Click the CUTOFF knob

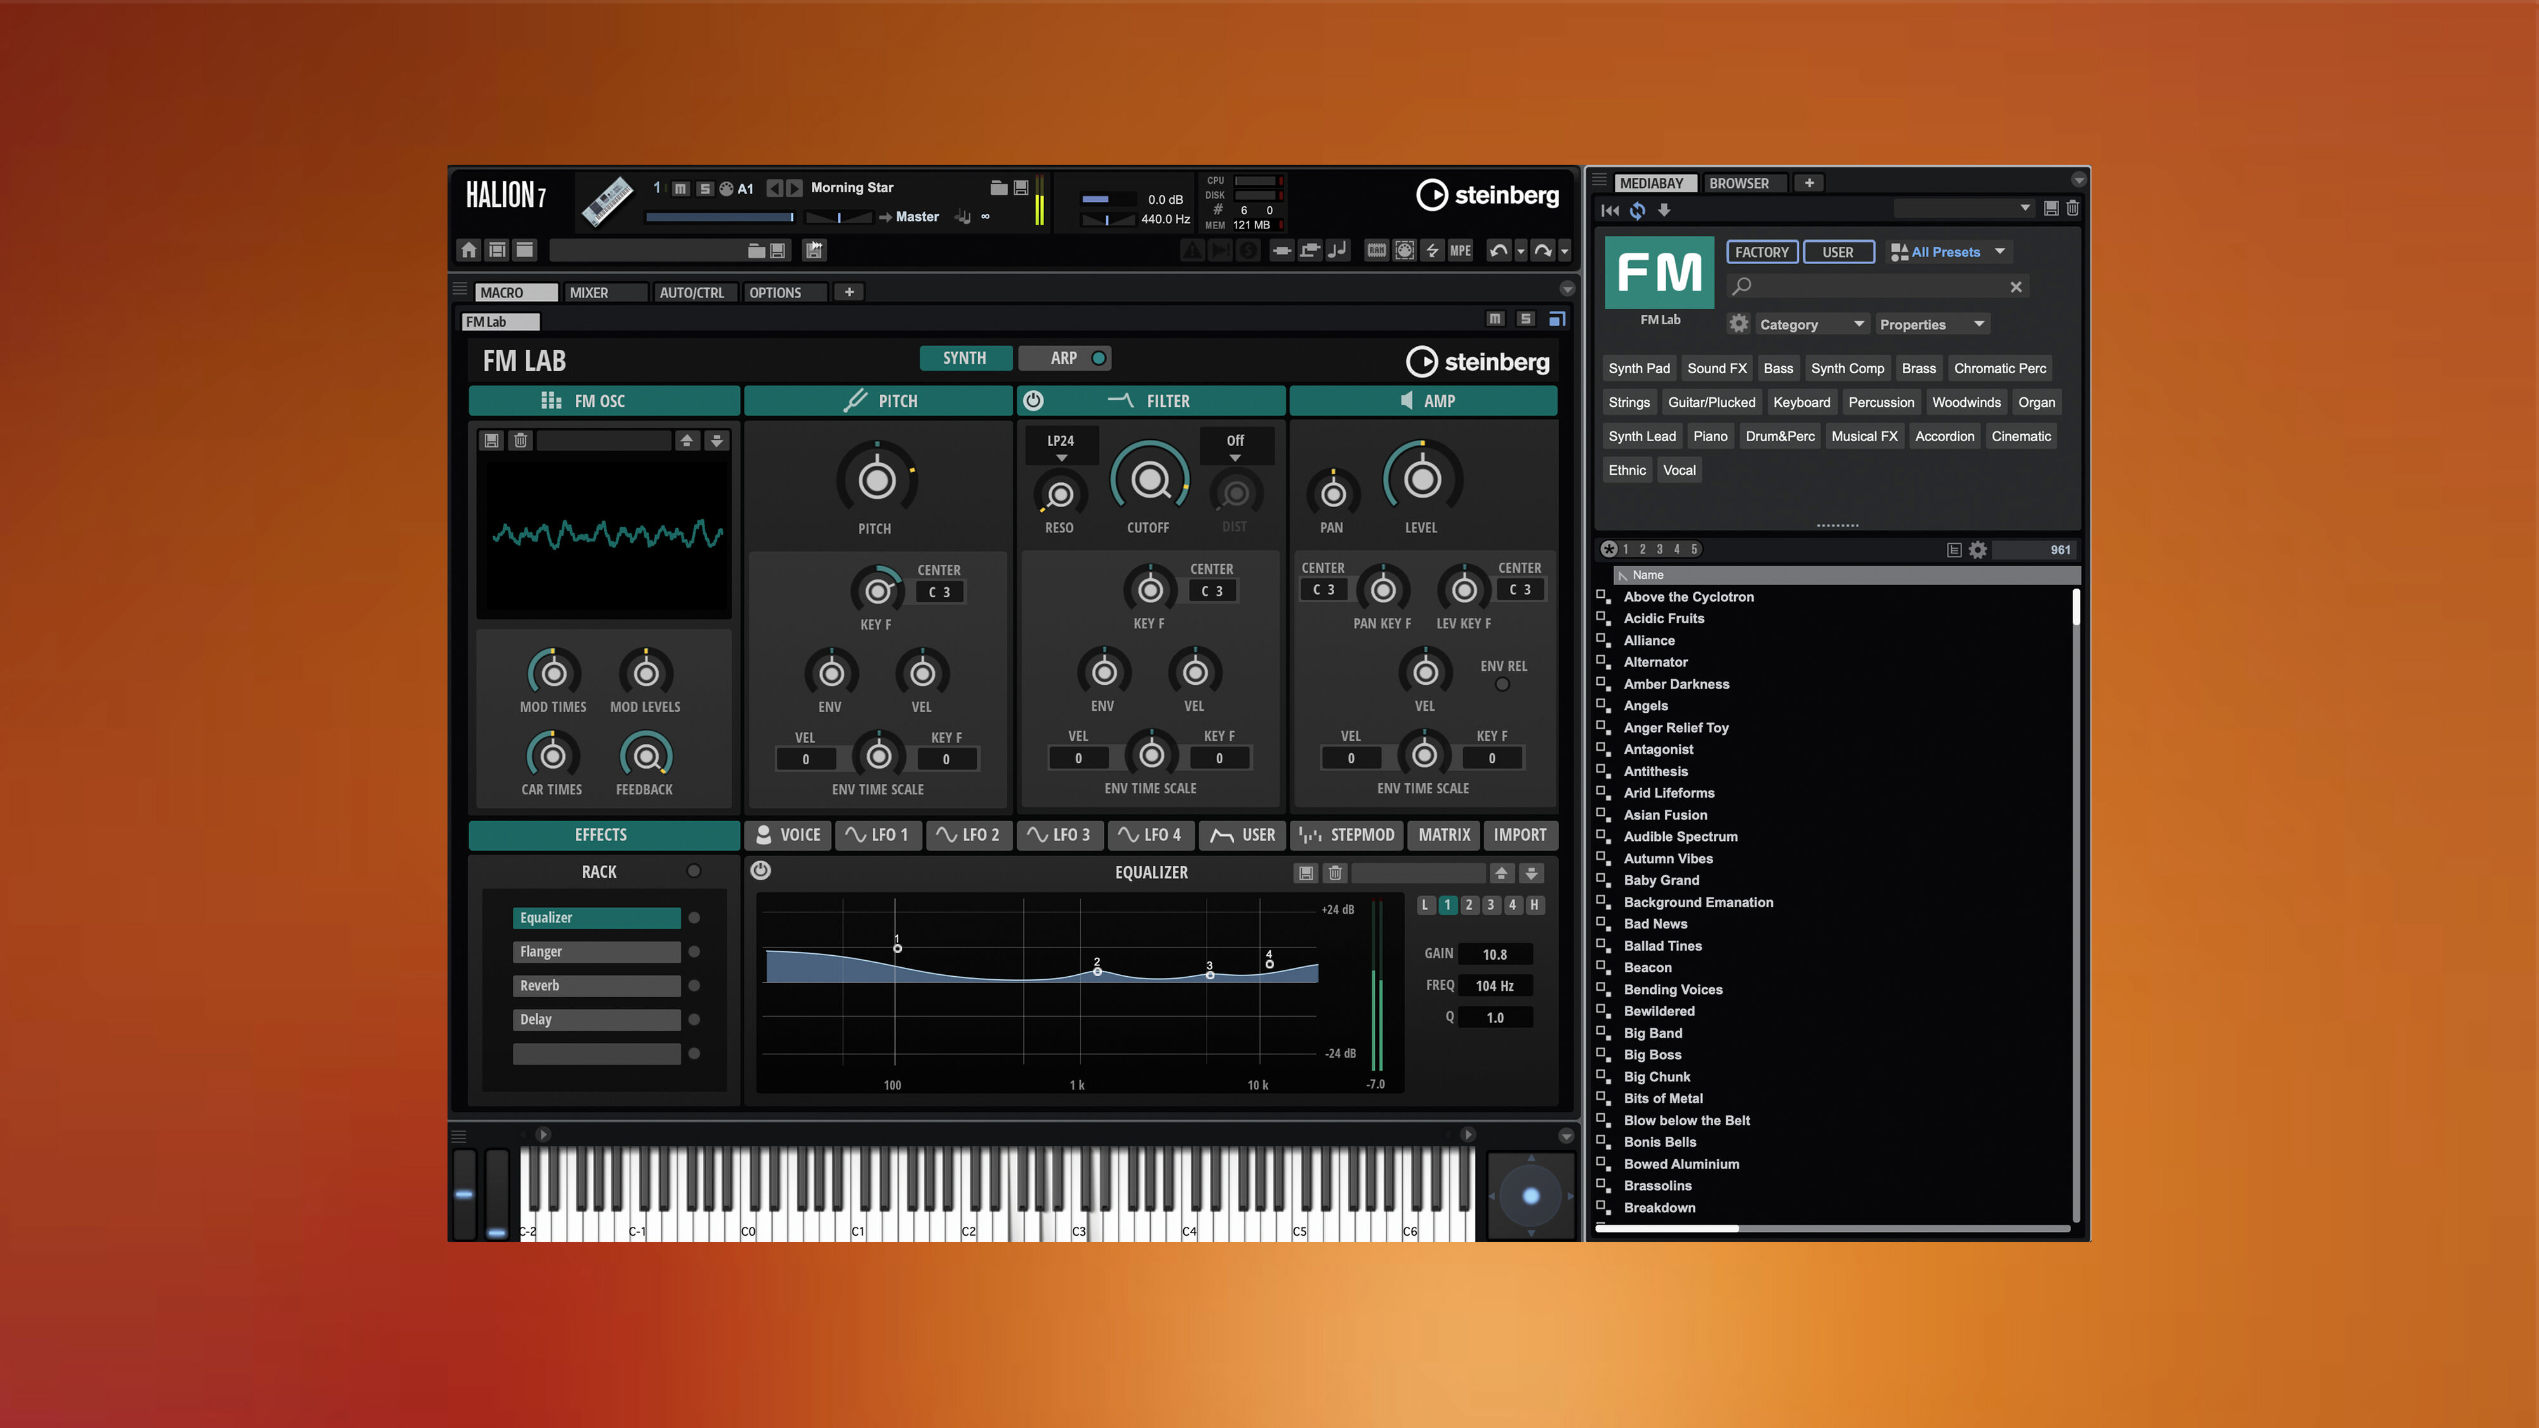(1150, 481)
